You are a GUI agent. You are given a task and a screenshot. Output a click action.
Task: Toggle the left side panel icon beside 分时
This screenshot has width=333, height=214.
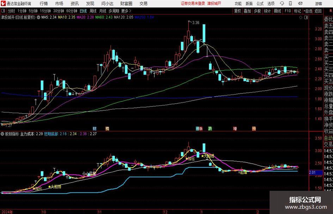3,11
